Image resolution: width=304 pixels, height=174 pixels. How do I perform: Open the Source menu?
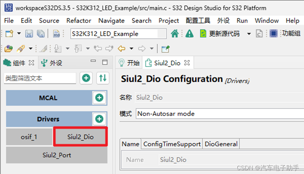click(49, 20)
